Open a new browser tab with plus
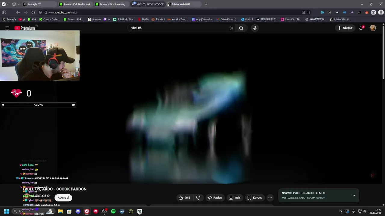Image resolution: width=385 pixels, height=216 pixels. pos(206,4)
